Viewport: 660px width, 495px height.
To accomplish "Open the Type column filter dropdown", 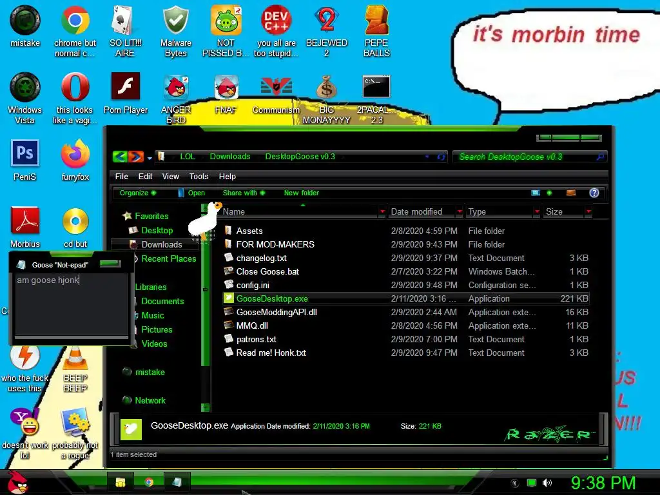I will 537,211.
